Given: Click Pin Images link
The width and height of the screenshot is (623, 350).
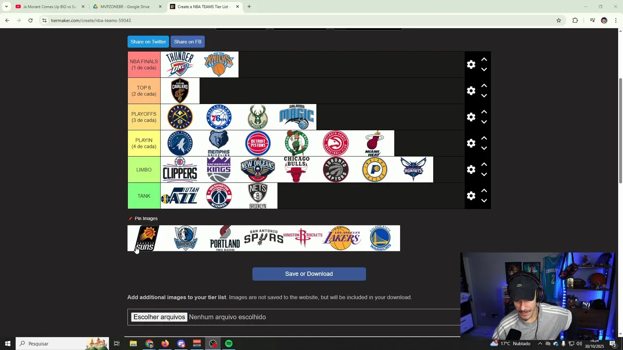Looking at the screenshot, I should click(x=146, y=219).
